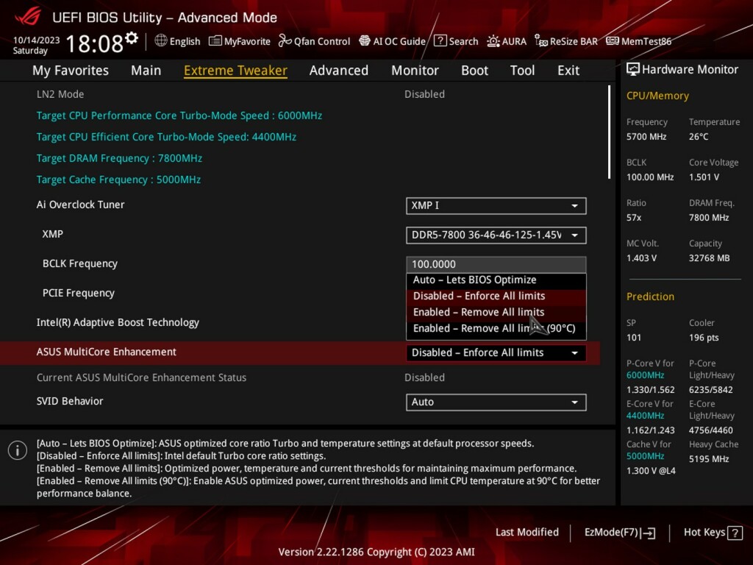Click the 5700 MHz frequency value
This screenshot has width=753, height=565.
click(646, 137)
